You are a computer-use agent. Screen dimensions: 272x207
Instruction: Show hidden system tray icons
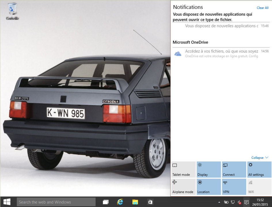click(x=219, y=202)
